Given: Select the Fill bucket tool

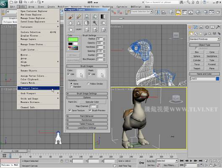Looking at the screenshot, I should 95,17.
